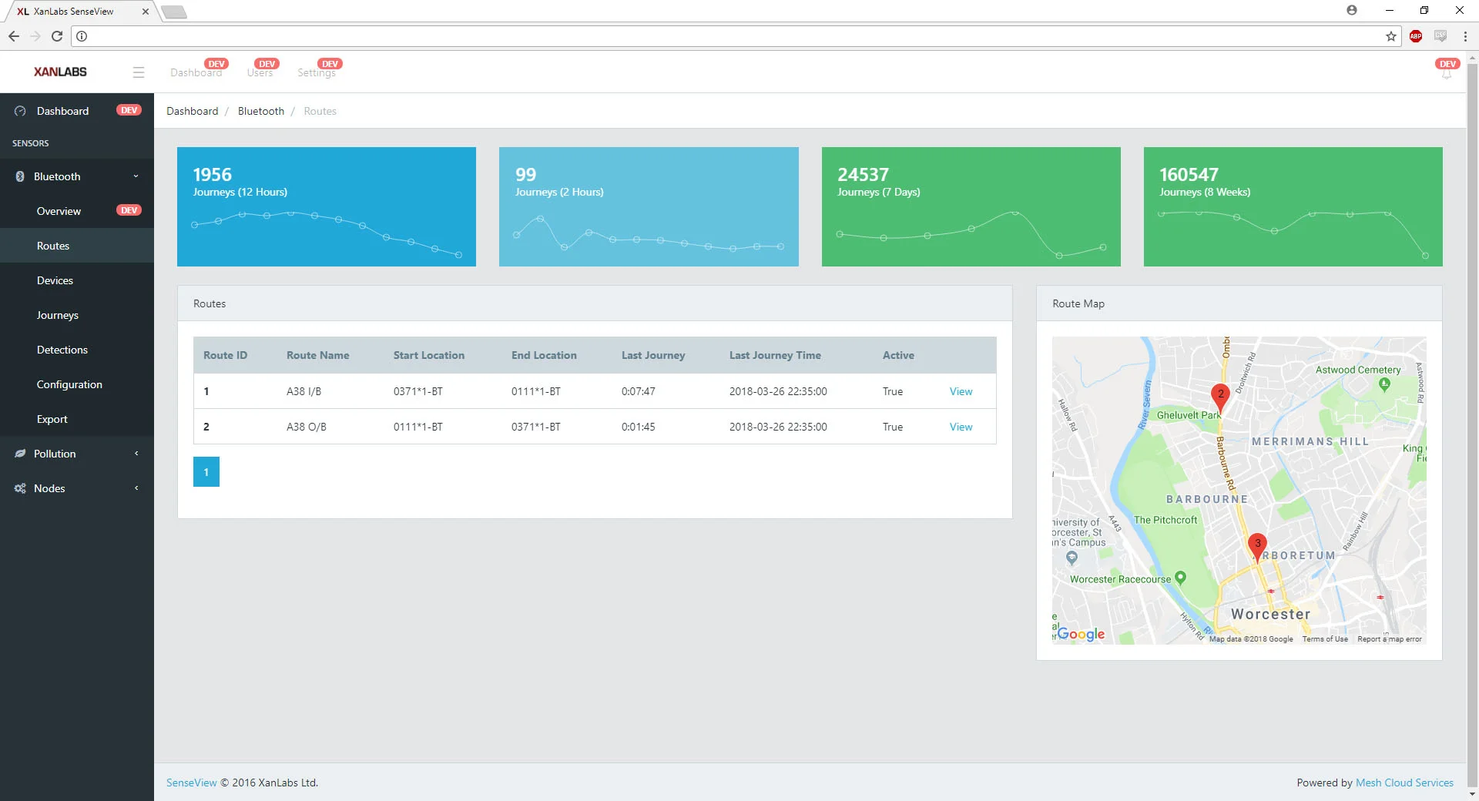Image resolution: width=1479 pixels, height=801 pixels.
Task: Click map marker 3 near Arboretum
Action: [1257, 547]
